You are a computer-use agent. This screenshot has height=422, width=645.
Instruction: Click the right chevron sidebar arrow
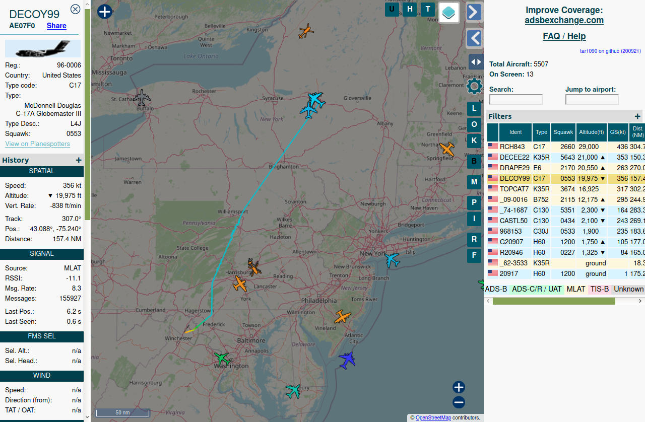click(474, 12)
